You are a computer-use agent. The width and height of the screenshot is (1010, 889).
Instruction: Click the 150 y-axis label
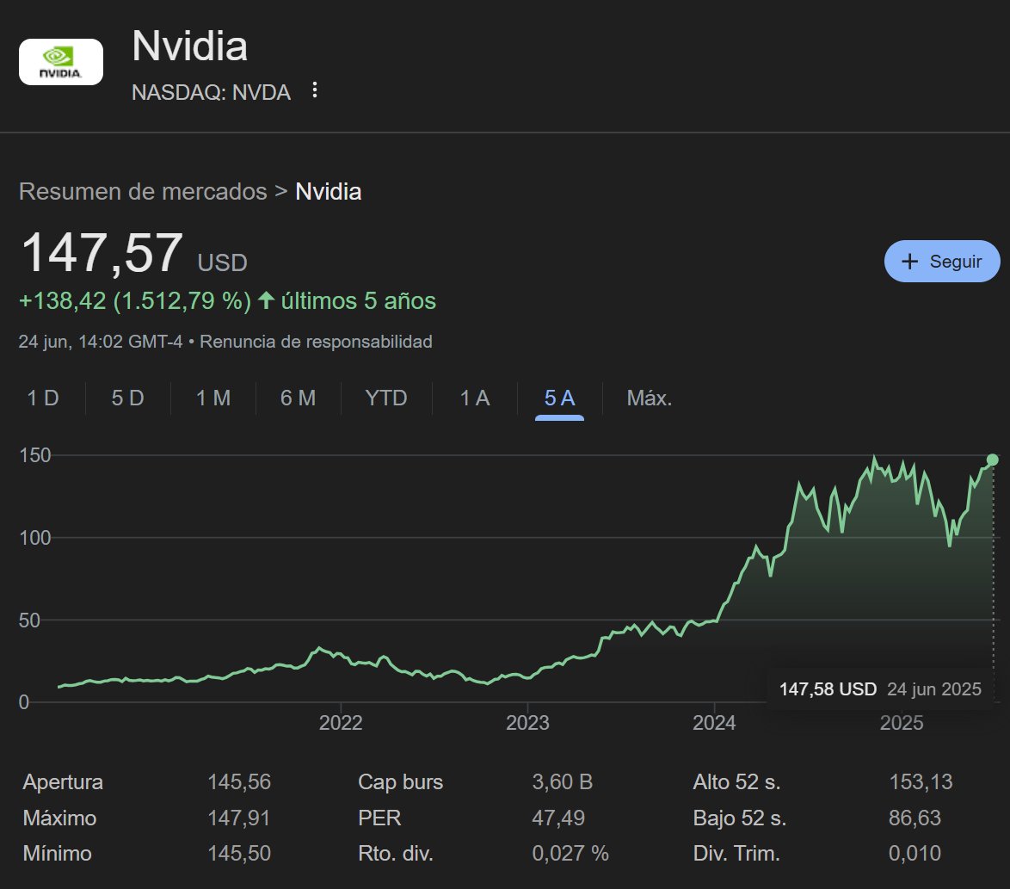[x=34, y=455]
